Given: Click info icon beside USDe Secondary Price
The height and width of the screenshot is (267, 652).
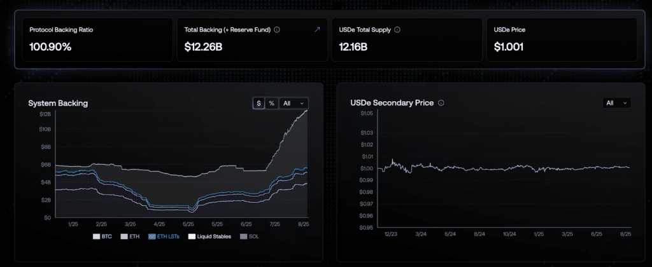Looking at the screenshot, I should [x=441, y=102].
